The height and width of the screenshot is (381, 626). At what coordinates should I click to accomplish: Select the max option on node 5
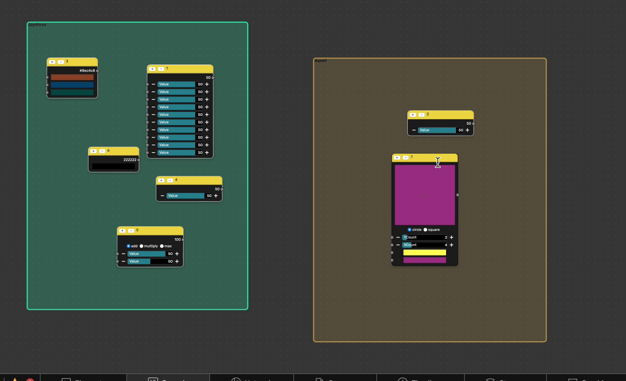(162, 246)
